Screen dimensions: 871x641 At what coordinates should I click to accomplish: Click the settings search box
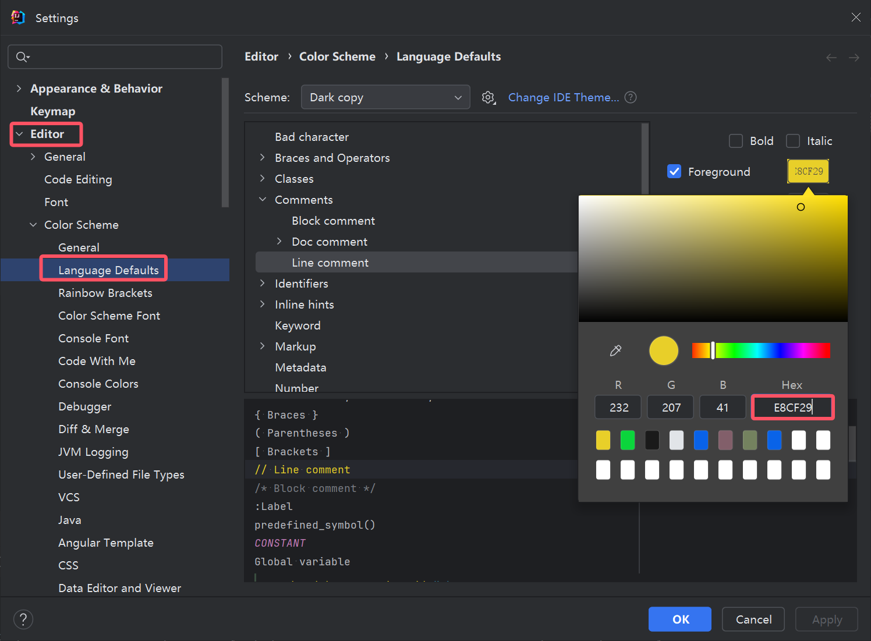[x=115, y=56]
